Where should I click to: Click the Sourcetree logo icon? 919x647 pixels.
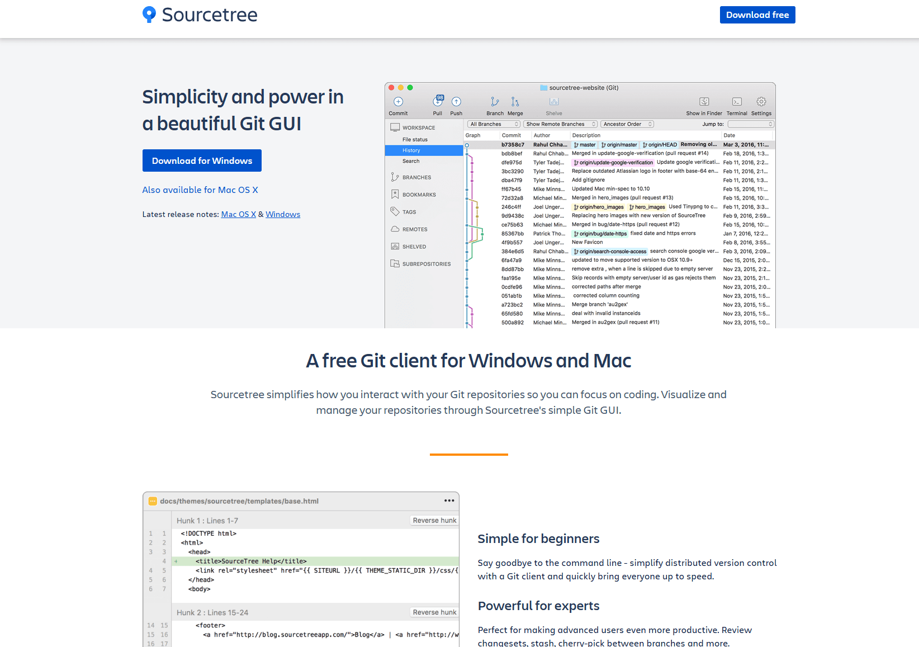pyautogui.click(x=149, y=15)
